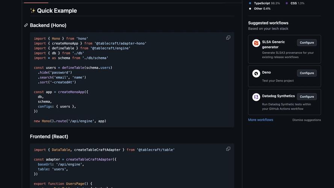Screen dimensions: 334x188
Task: Click the SLSA Generic generator title
Action: click(x=274, y=44)
